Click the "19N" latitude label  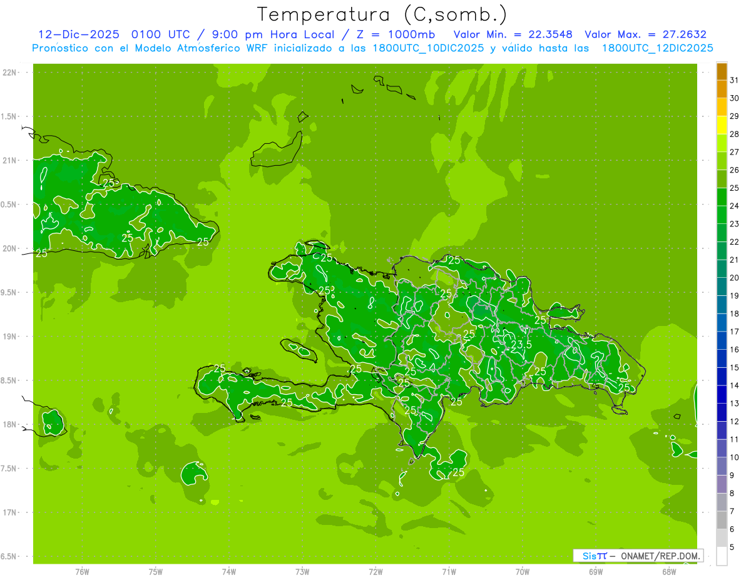pos(11,337)
